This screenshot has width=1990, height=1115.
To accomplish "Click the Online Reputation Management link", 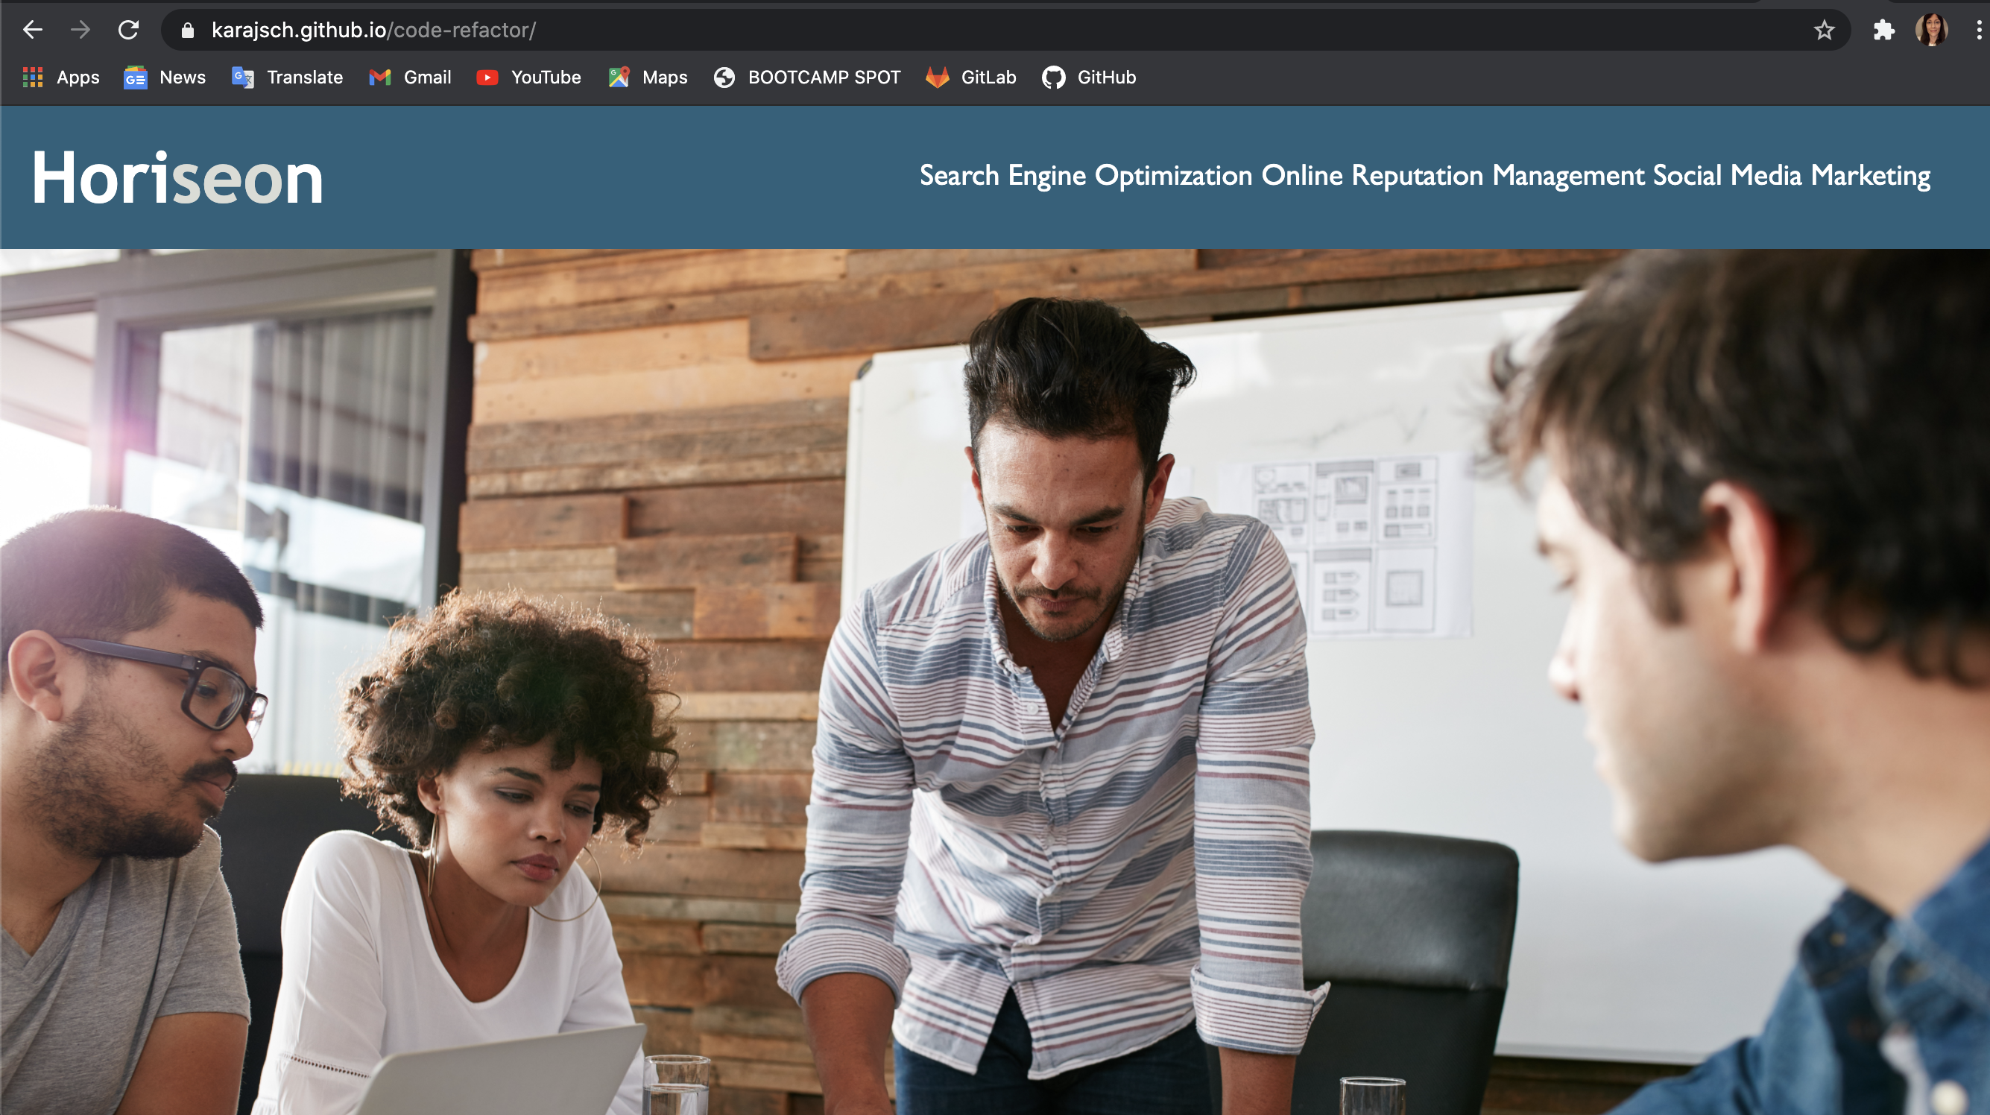I will [x=1453, y=176].
